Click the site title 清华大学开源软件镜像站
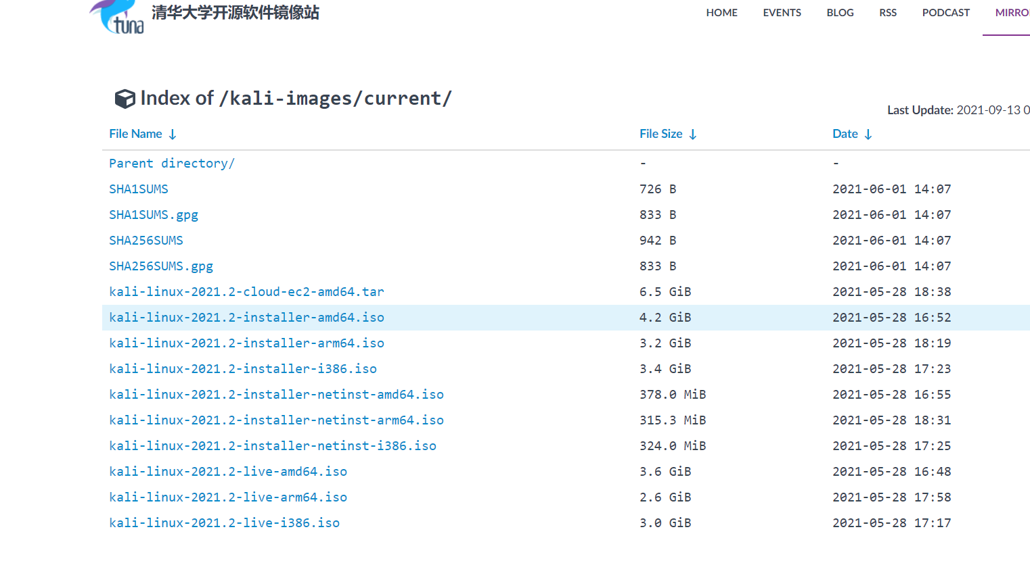This screenshot has width=1030, height=563. pos(236,13)
